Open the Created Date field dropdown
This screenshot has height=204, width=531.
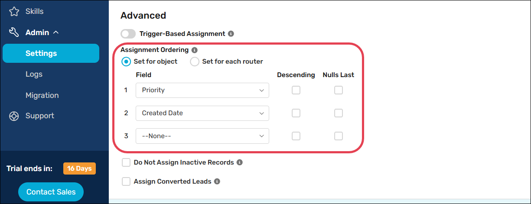coord(202,113)
